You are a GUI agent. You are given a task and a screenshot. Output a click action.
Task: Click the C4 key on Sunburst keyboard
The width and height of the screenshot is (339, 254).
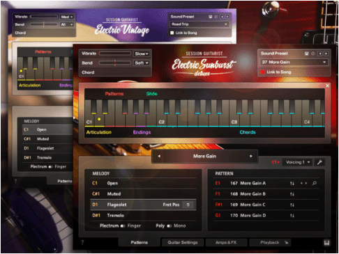point(307,118)
